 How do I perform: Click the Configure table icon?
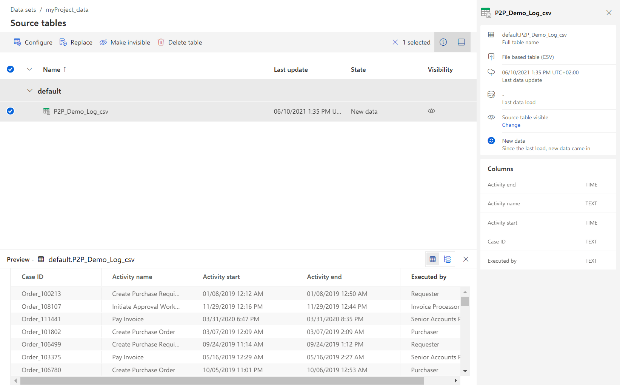pyautogui.click(x=17, y=42)
